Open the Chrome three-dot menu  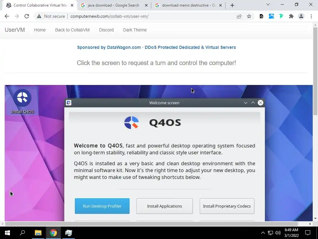click(x=311, y=16)
